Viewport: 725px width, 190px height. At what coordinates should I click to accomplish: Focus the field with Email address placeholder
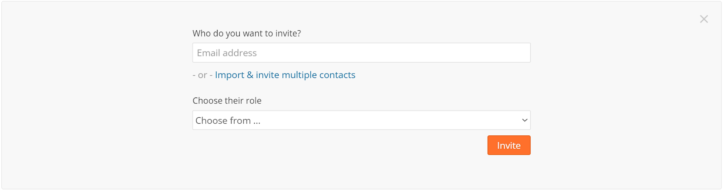pyautogui.click(x=361, y=53)
